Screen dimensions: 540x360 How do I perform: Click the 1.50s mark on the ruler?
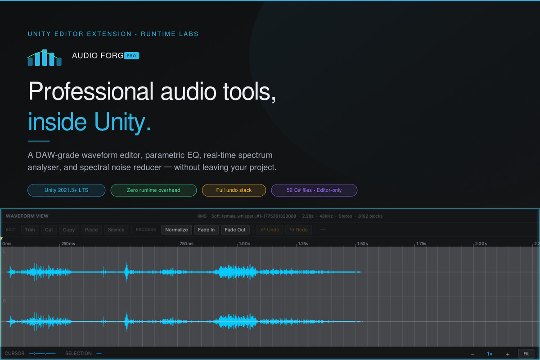(362, 243)
